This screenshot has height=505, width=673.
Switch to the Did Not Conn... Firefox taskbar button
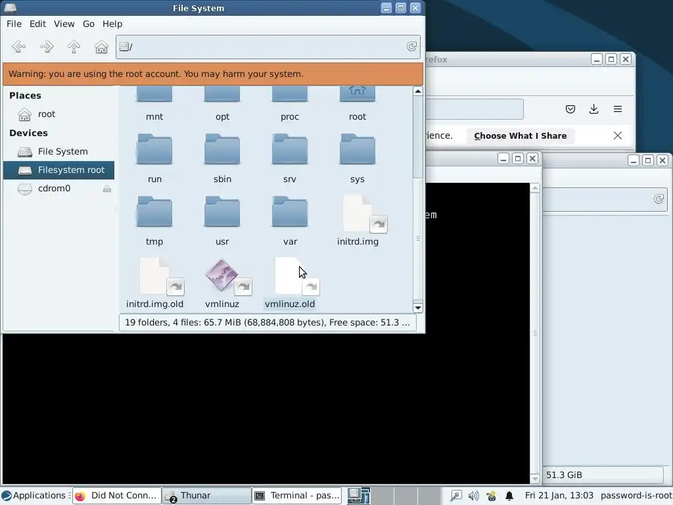point(117,496)
